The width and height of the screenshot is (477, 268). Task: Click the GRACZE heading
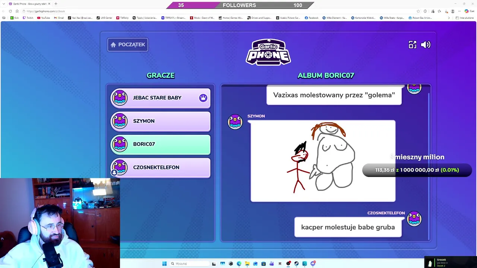[x=161, y=76]
